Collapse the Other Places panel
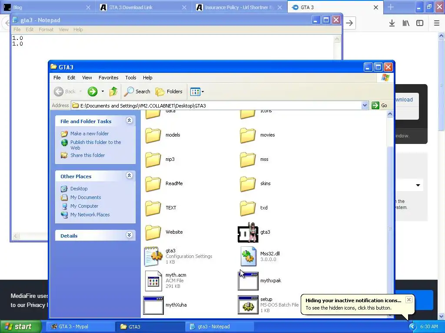The width and height of the screenshot is (445, 333). coord(129,176)
